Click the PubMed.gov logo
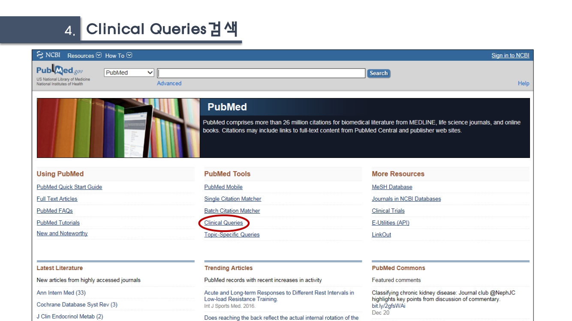The height and width of the screenshot is (321, 572). [60, 71]
